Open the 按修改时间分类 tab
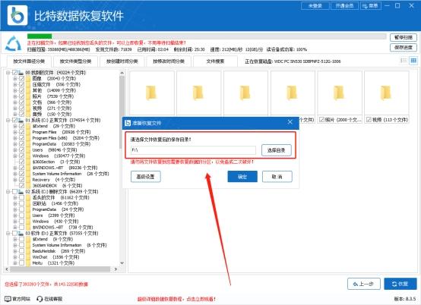 tap(169, 61)
